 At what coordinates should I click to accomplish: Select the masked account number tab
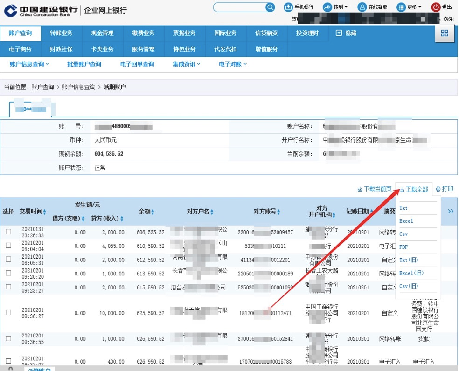point(30,109)
